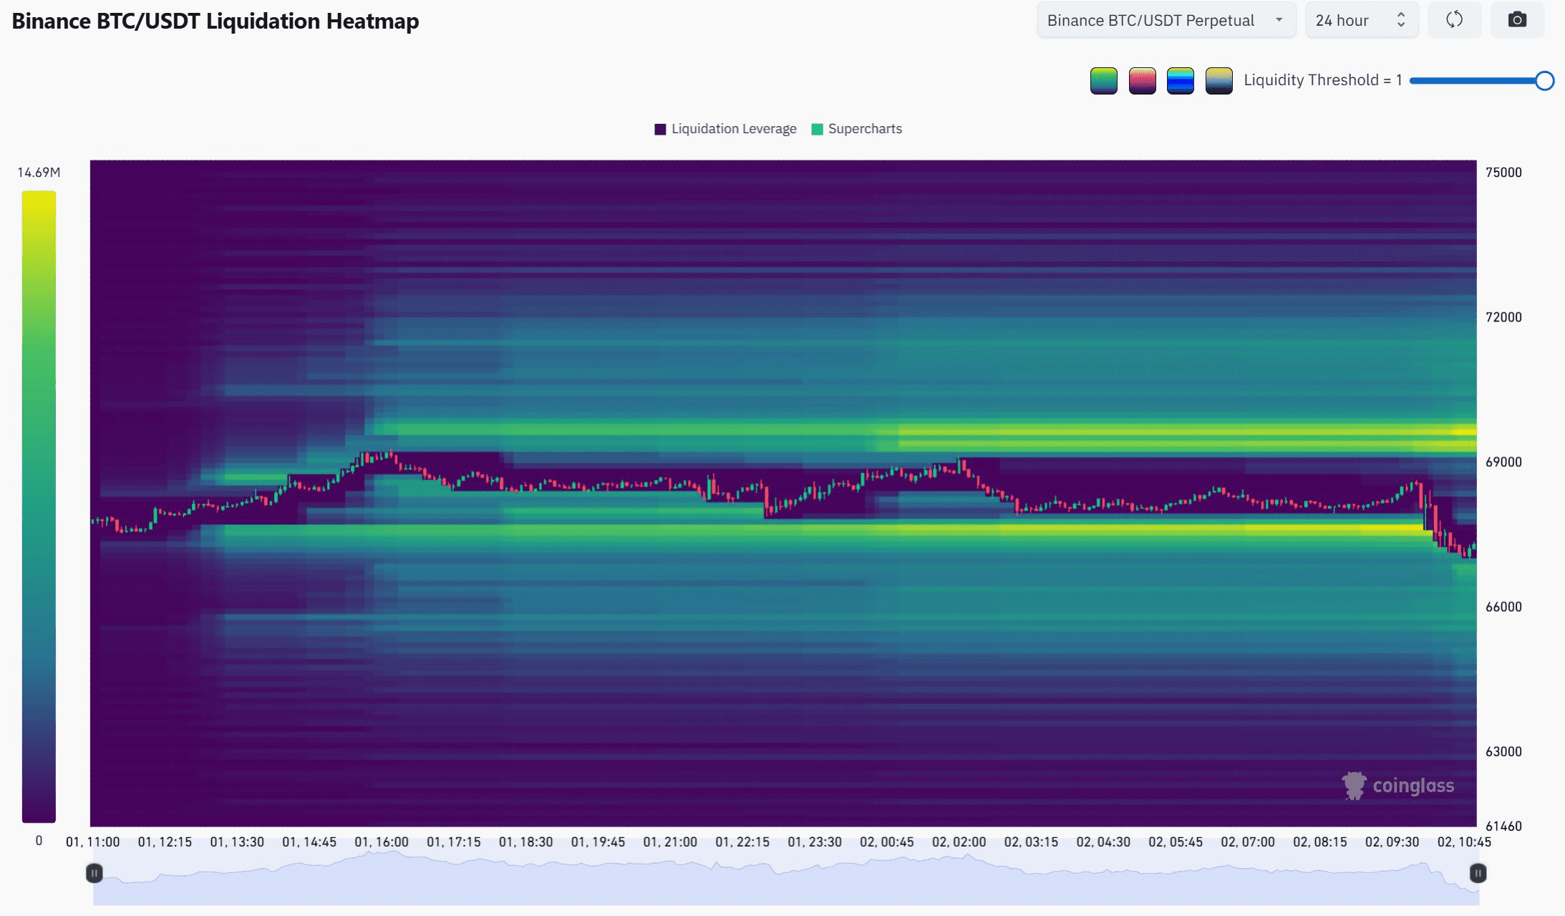Click the right handle of time range slider
This screenshot has height=916, width=1565.
[x=1478, y=873]
